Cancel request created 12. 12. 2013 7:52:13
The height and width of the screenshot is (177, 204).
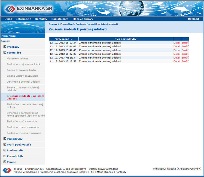[x=185, y=58]
